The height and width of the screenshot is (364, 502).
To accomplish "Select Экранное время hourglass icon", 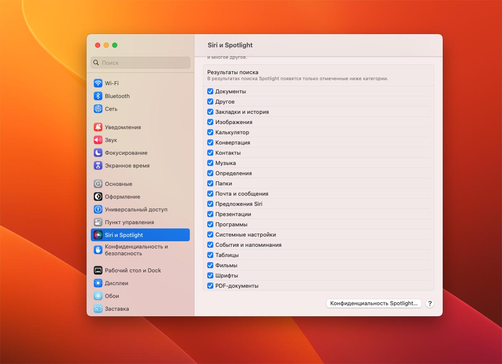I will (98, 165).
